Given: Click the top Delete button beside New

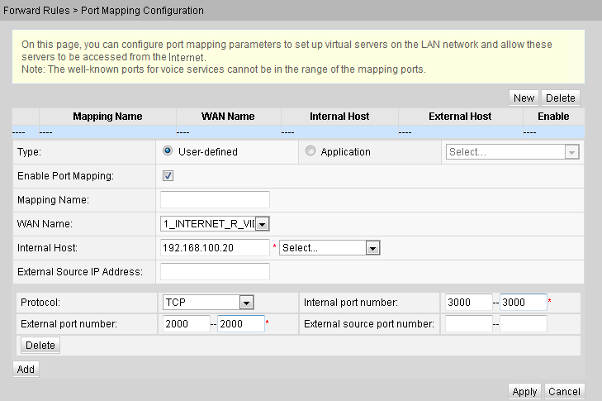Looking at the screenshot, I should 561,98.
